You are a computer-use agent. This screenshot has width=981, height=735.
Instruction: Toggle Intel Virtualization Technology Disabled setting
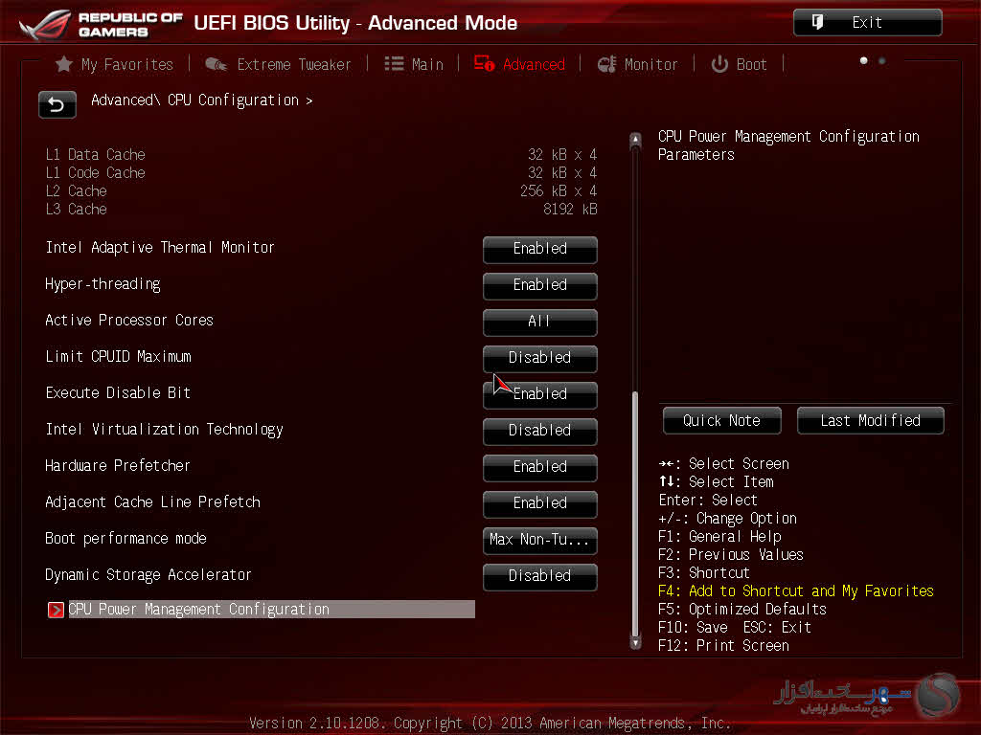tap(539, 431)
